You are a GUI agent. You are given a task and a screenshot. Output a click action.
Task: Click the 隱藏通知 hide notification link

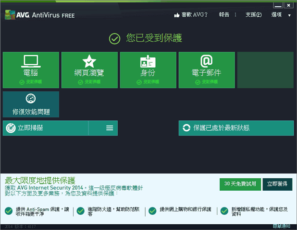282,226
